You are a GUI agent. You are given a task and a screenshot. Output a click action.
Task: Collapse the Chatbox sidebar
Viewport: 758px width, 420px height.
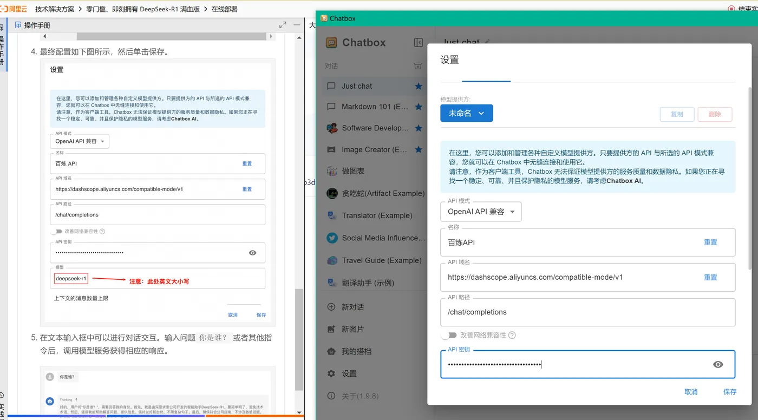(418, 42)
